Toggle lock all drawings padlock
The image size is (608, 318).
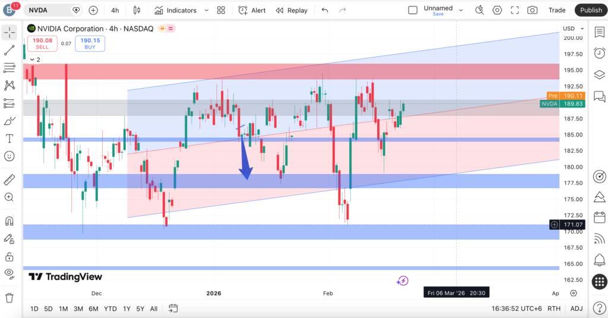(x=9, y=257)
